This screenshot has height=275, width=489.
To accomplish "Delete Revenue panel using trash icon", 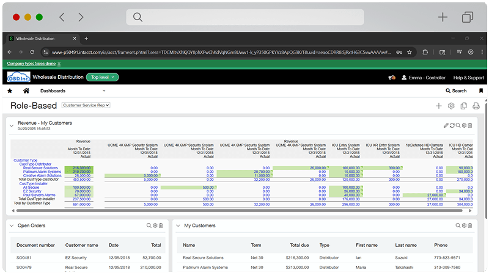I will tap(470, 125).
